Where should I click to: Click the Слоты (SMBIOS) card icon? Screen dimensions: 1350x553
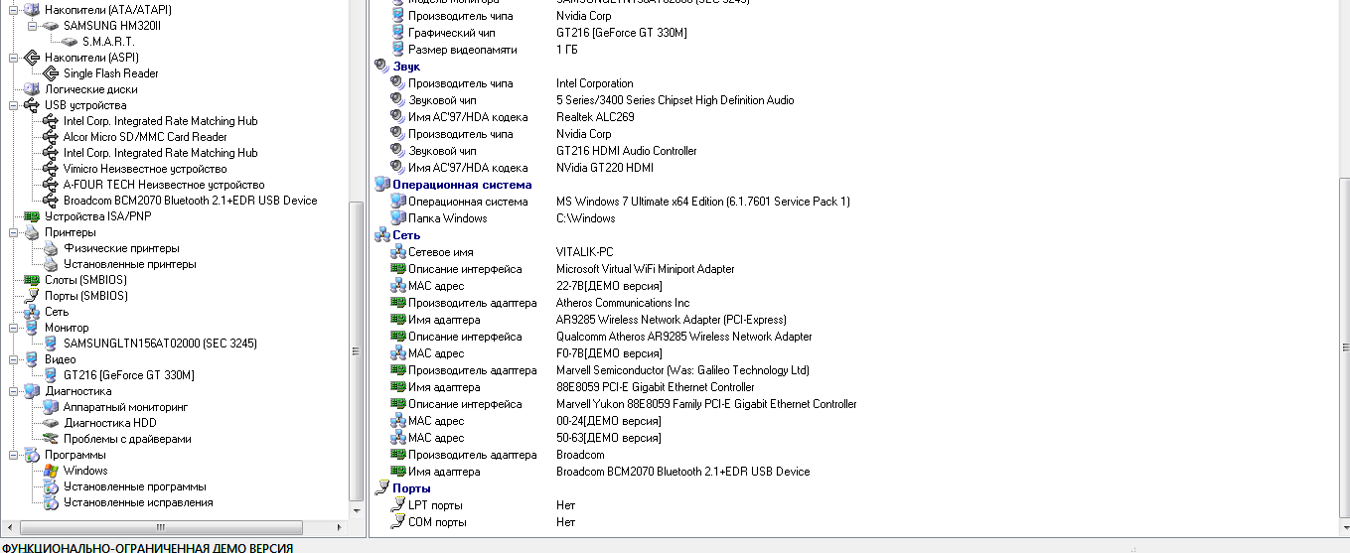pyautogui.click(x=32, y=280)
